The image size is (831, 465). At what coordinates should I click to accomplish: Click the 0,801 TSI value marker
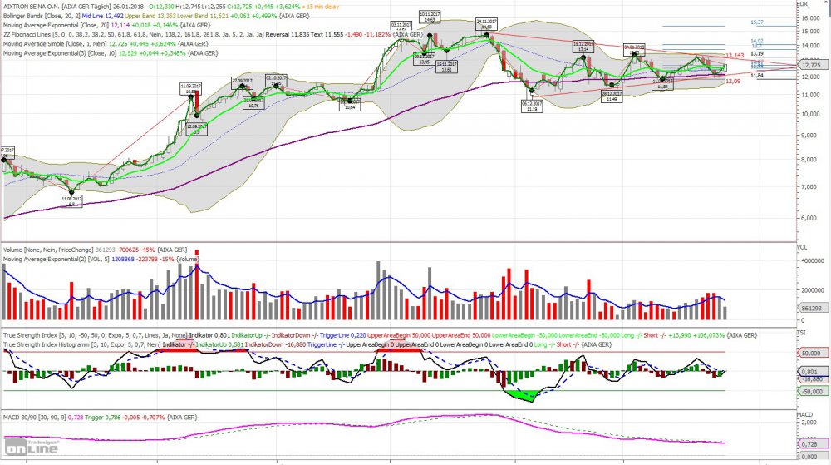click(811, 372)
